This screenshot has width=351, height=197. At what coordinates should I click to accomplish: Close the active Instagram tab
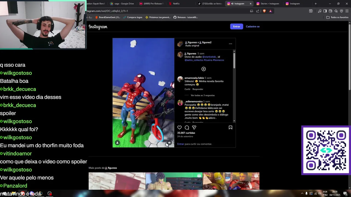point(250,4)
